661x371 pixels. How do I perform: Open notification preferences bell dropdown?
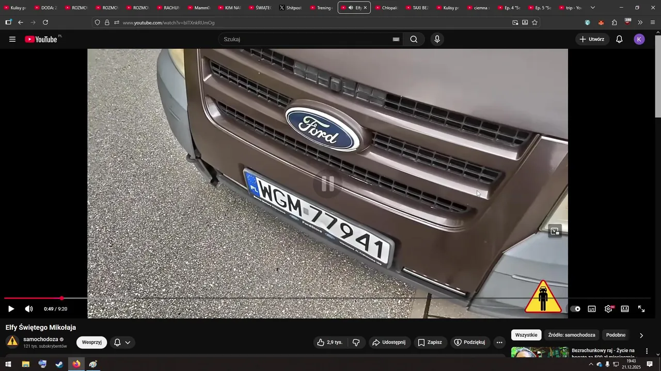[x=122, y=342]
